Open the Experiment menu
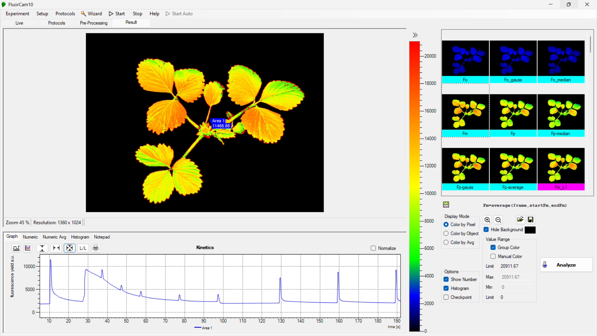The width and height of the screenshot is (597, 336). [17, 14]
